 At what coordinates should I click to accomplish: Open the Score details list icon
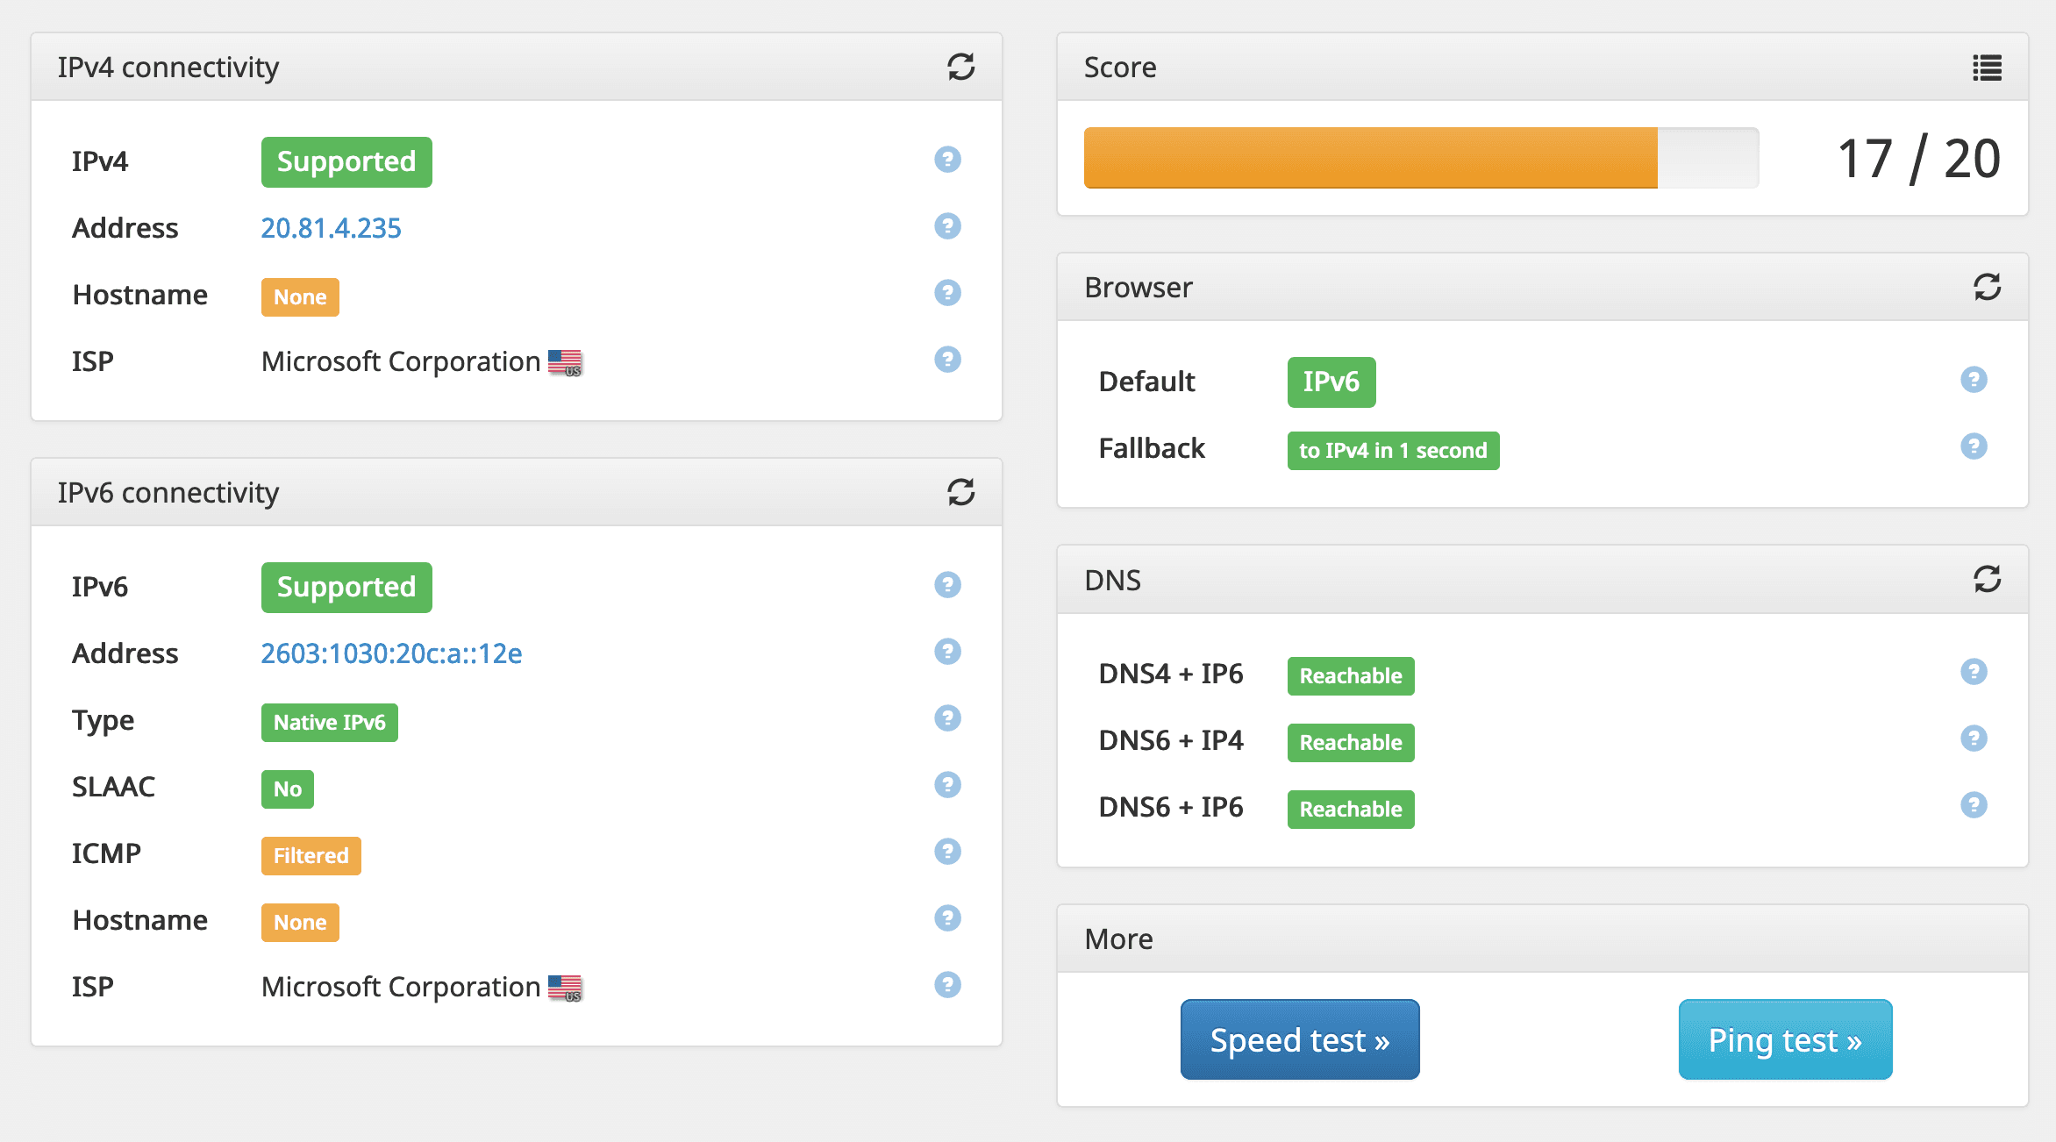(x=1987, y=68)
